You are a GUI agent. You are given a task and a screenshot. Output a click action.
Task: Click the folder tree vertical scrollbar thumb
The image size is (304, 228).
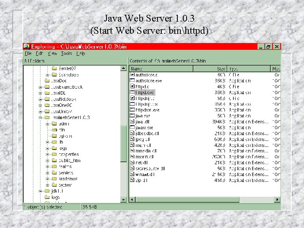(x=123, y=144)
